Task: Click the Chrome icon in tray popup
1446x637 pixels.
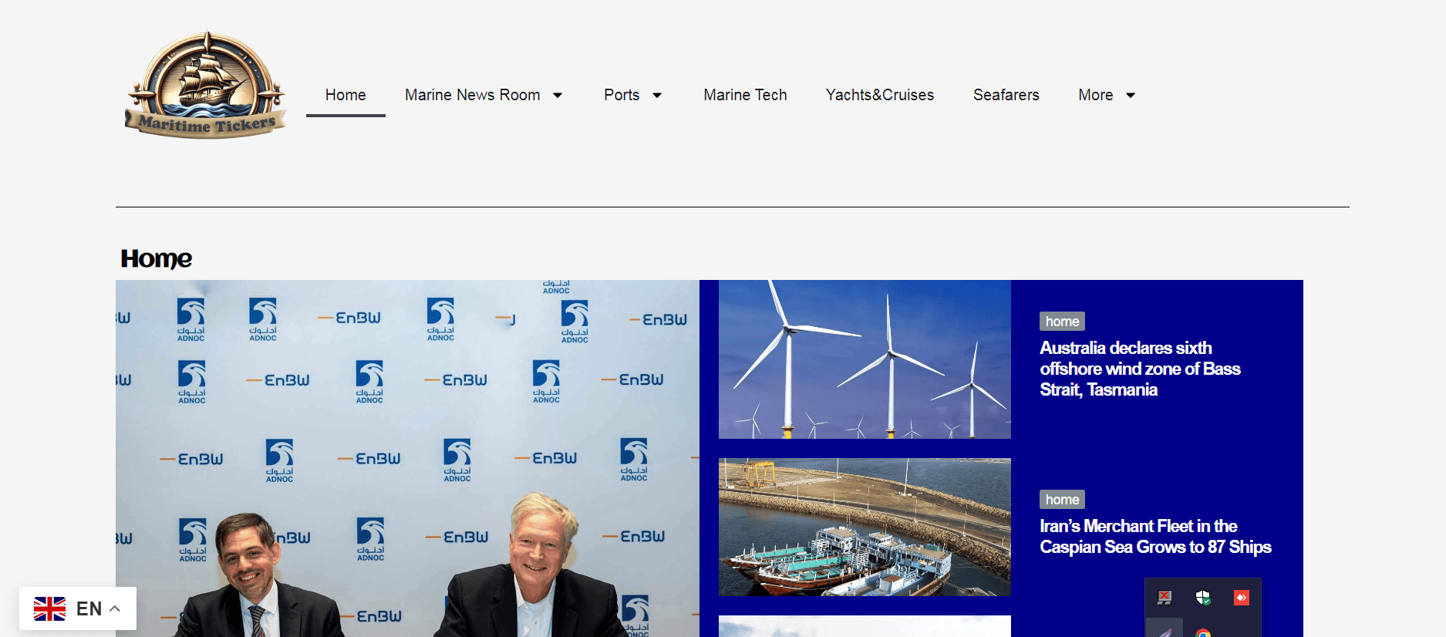Action: pyautogui.click(x=1203, y=633)
